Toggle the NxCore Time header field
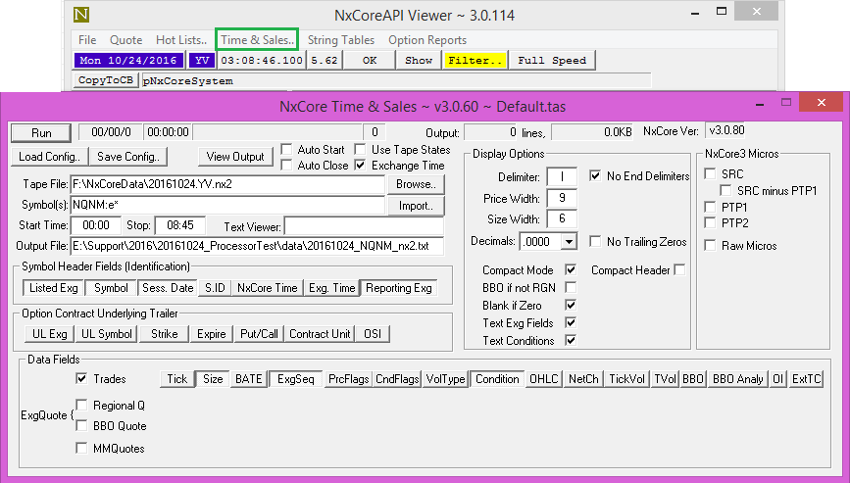This screenshot has width=850, height=483. point(268,288)
